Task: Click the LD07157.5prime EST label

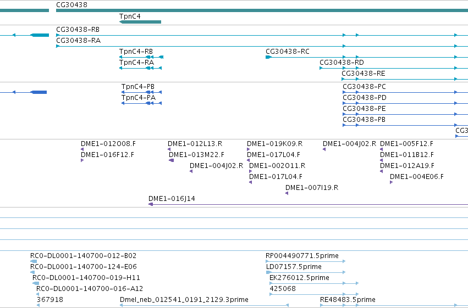Action: pos(294,267)
